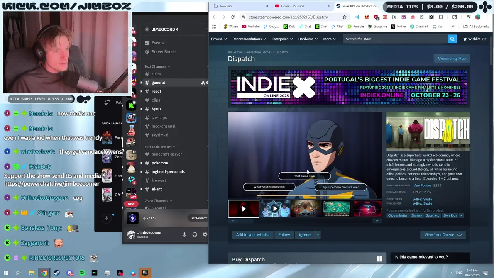Screen dimensions: 494x278
Task: Open File Explorer on the taskbar
Action: point(32,273)
